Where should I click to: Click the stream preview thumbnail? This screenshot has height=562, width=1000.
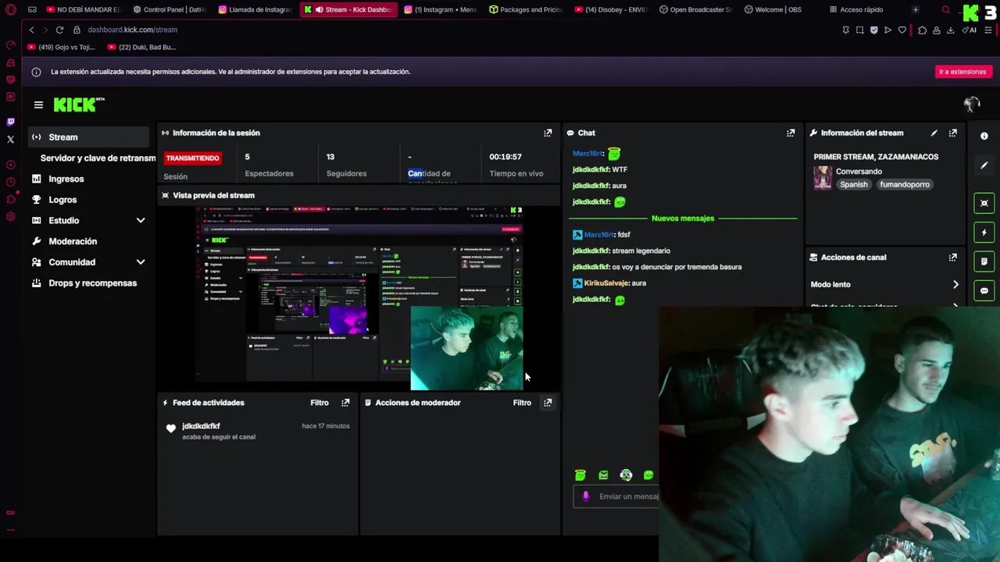click(x=359, y=298)
